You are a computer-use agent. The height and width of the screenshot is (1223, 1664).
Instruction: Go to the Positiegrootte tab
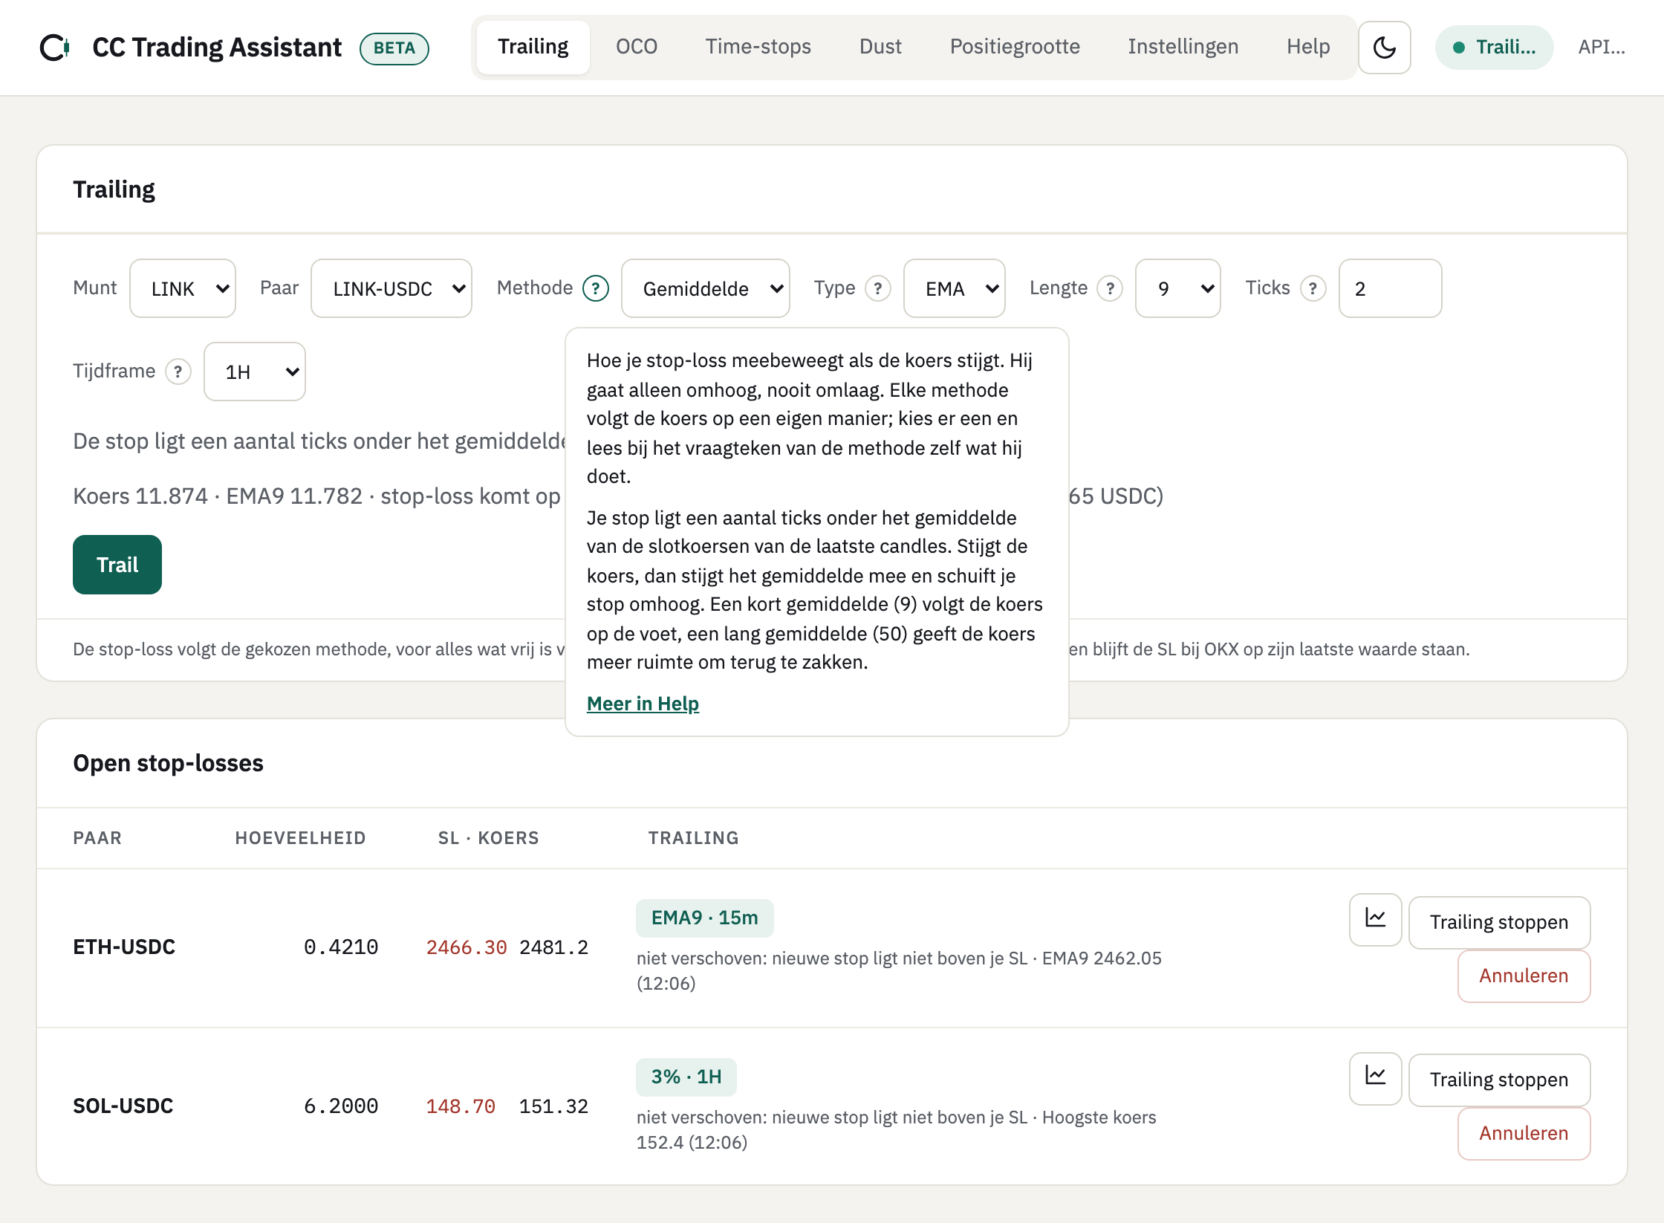pyautogui.click(x=1015, y=47)
